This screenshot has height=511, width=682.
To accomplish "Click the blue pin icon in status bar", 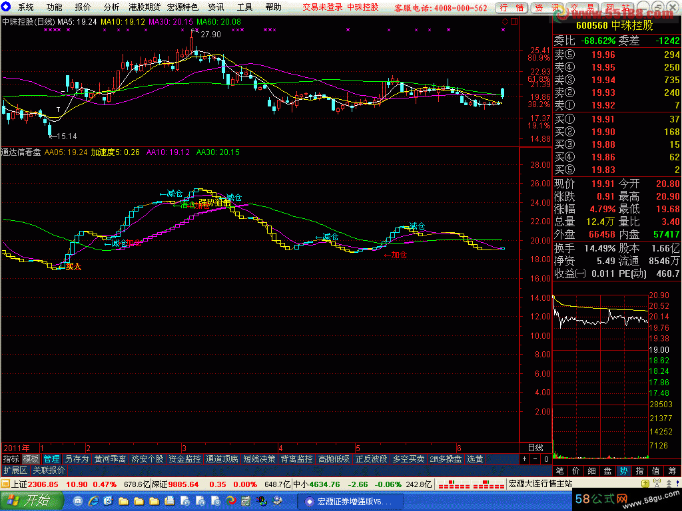I will pyautogui.click(x=677, y=484).
